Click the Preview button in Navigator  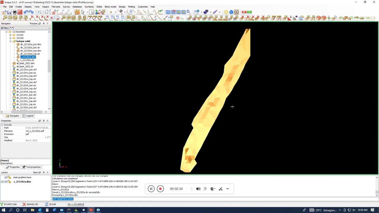coord(33,24)
